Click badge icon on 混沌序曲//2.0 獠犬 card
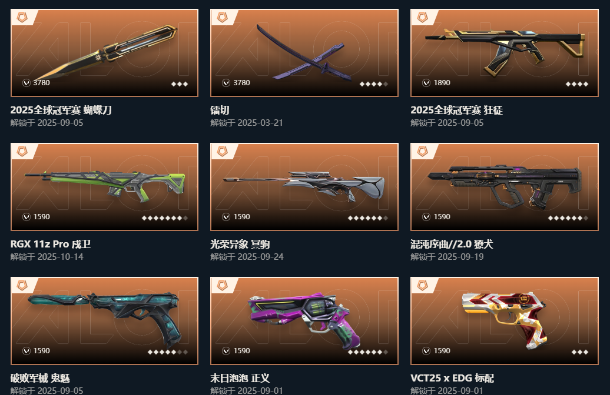 [423, 152]
